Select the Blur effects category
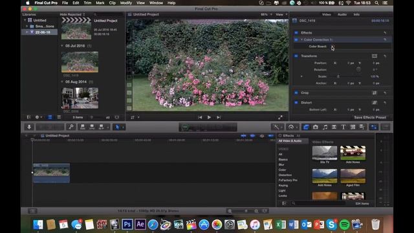The height and width of the screenshot is (233, 414). (281, 164)
